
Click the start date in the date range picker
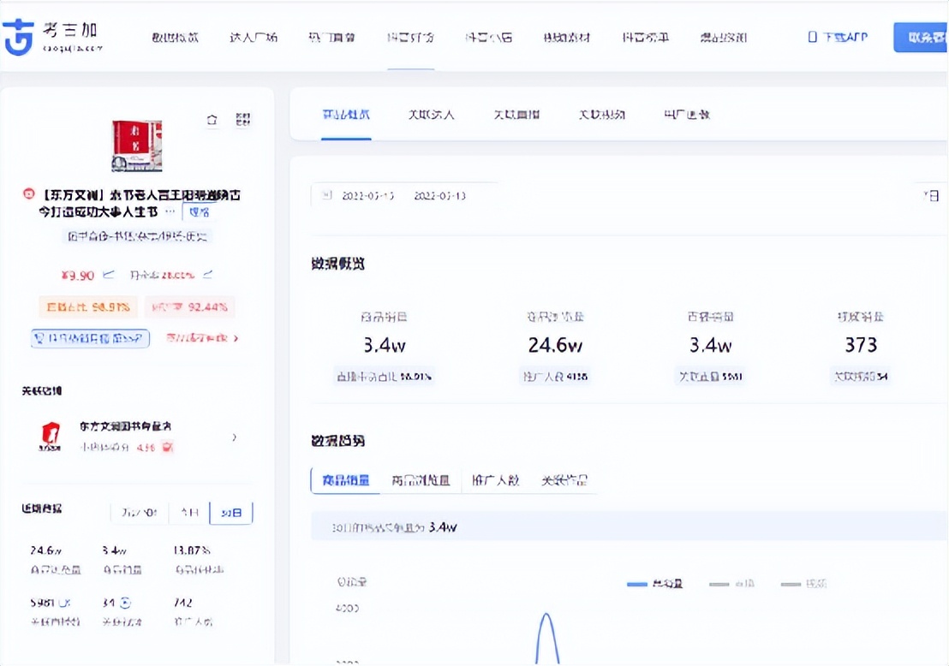368,196
